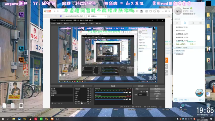Viewport: 215px width, 121px height.
Task: Open Scenes dock title menu icon
Action: 72,86
